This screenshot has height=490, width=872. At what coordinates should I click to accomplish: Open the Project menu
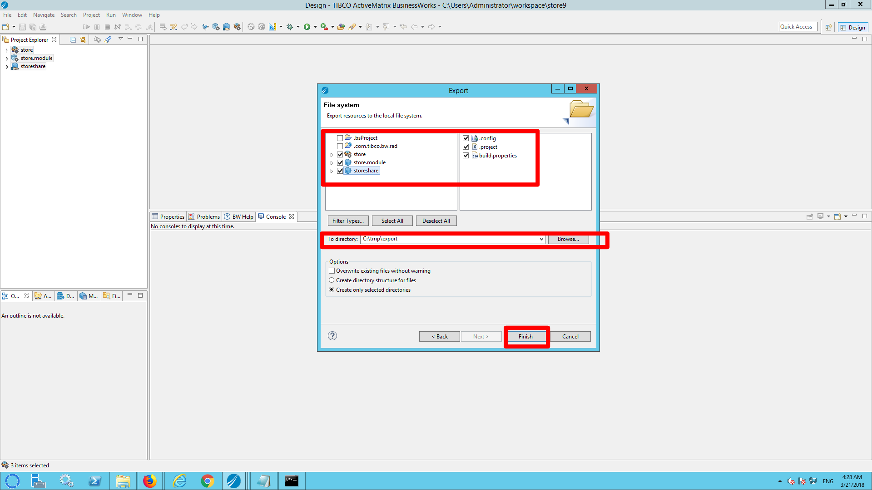pyautogui.click(x=91, y=15)
